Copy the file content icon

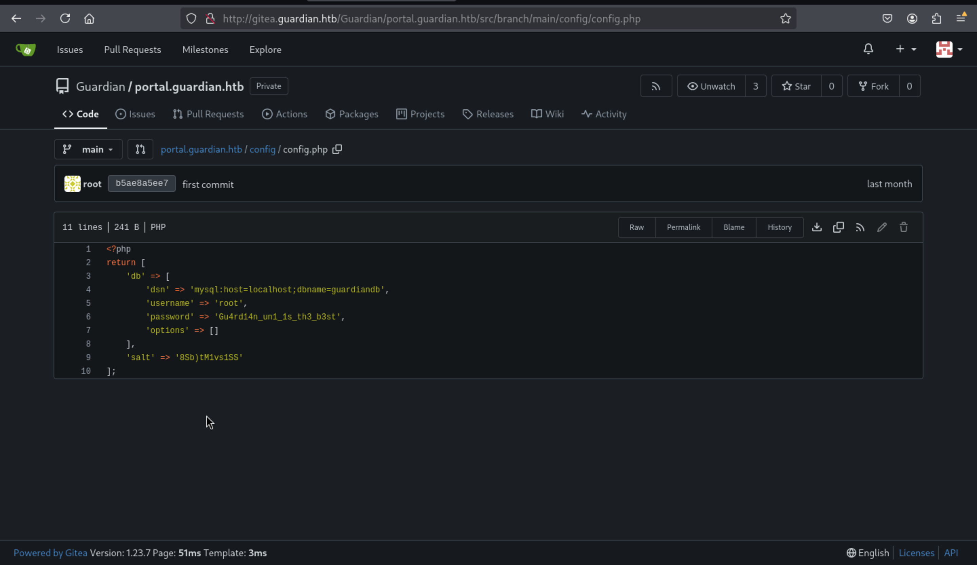838,227
